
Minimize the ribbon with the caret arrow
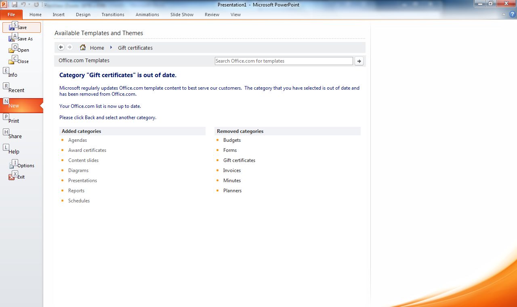504,15
